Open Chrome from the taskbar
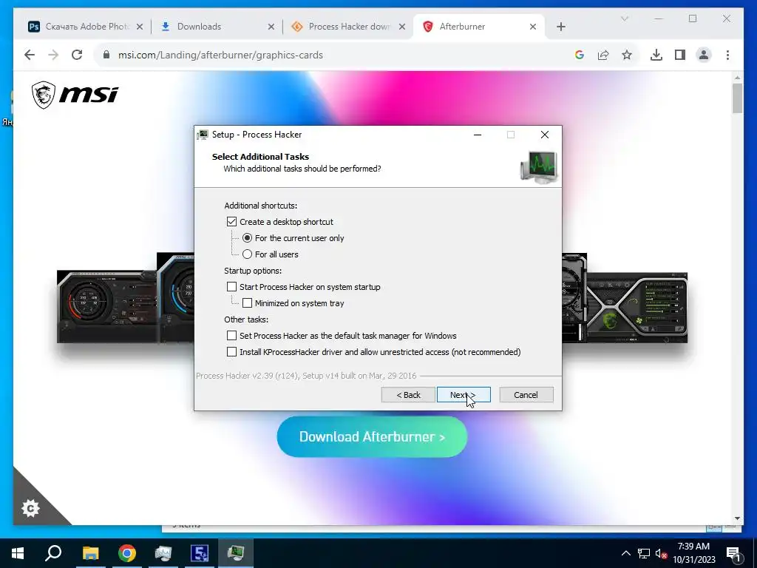 pyautogui.click(x=126, y=553)
